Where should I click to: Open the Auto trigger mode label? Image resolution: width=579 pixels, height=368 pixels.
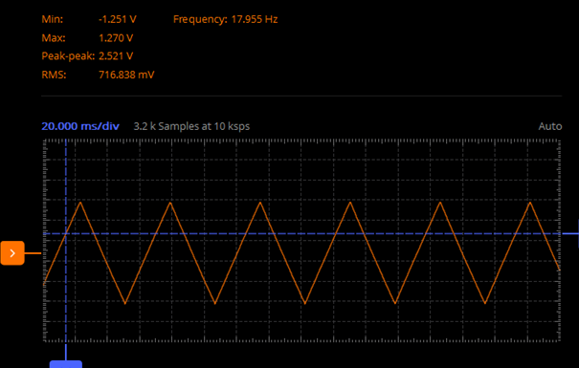pyautogui.click(x=550, y=126)
